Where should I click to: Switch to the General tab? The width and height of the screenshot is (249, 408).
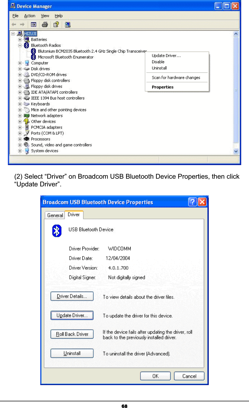55,215
